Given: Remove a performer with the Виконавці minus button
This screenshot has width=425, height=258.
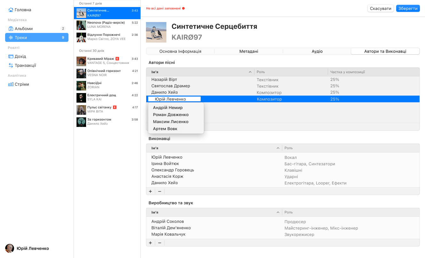Looking at the screenshot, I should point(160,191).
